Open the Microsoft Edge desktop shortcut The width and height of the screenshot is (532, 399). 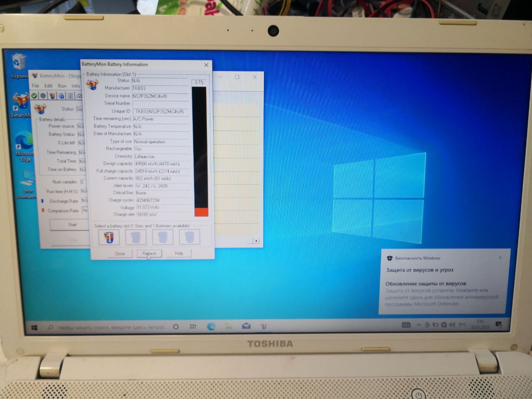pos(24,146)
